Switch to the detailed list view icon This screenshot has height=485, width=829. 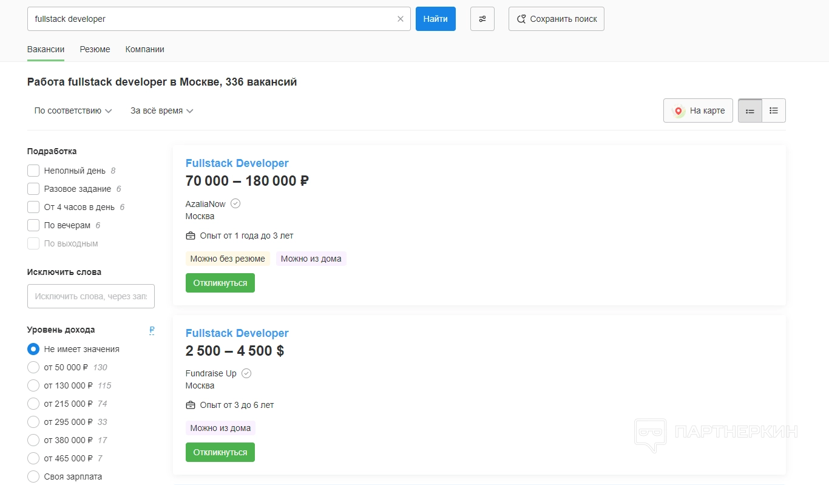click(749, 111)
